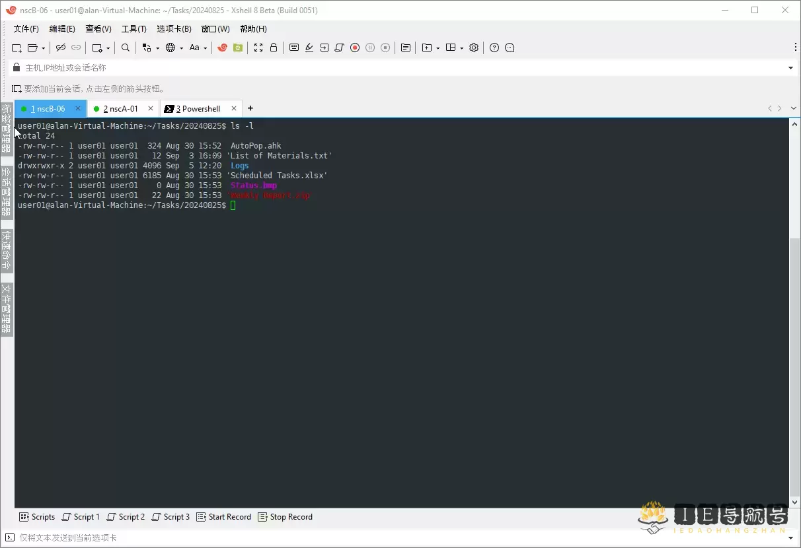Image resolution: width=801 pixels, height=548 pixels.
Task: Click the compose pane icon
Action: pyautogui.click(x=406, y=48)
